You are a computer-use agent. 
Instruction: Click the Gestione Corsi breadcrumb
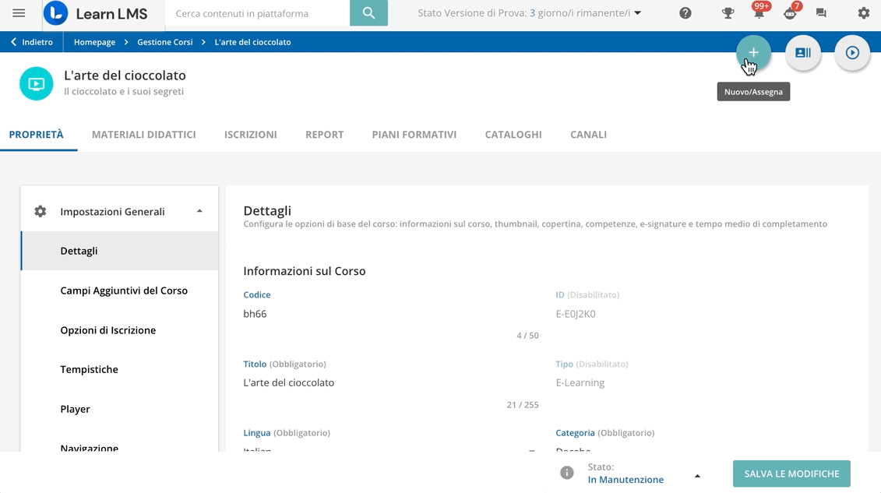pos(164,42)
